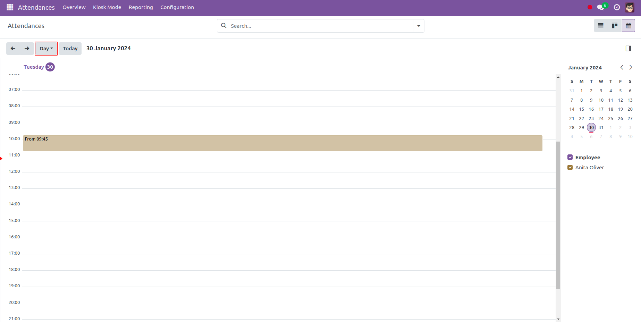Show previous month in mini calendar
This screenshot has height=322, width=641.
pyautogui.click(x=622, y=67)
